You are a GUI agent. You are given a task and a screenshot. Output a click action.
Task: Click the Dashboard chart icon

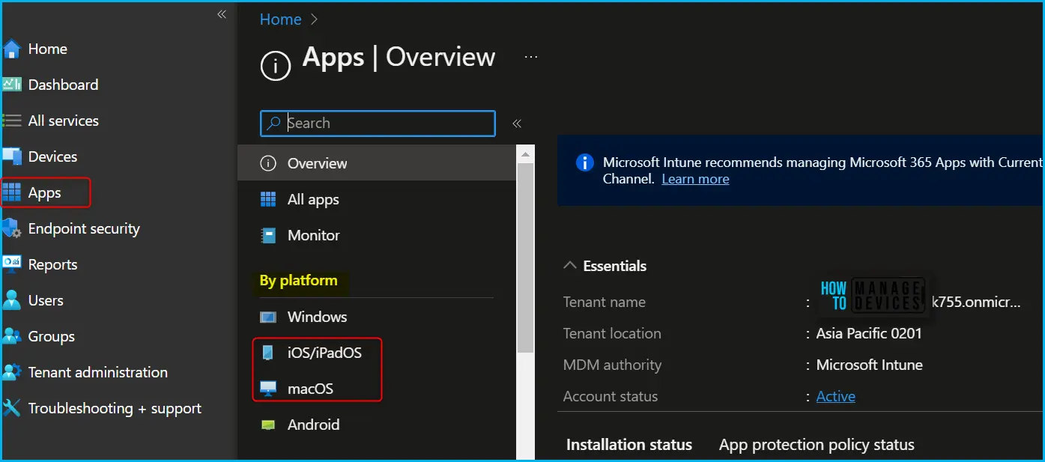[x=10, y=85]
